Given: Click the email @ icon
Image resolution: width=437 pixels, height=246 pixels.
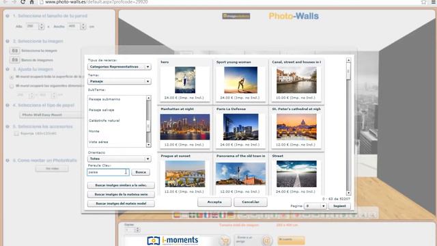Looking at the screenshot, I should [x=267, y=241].
